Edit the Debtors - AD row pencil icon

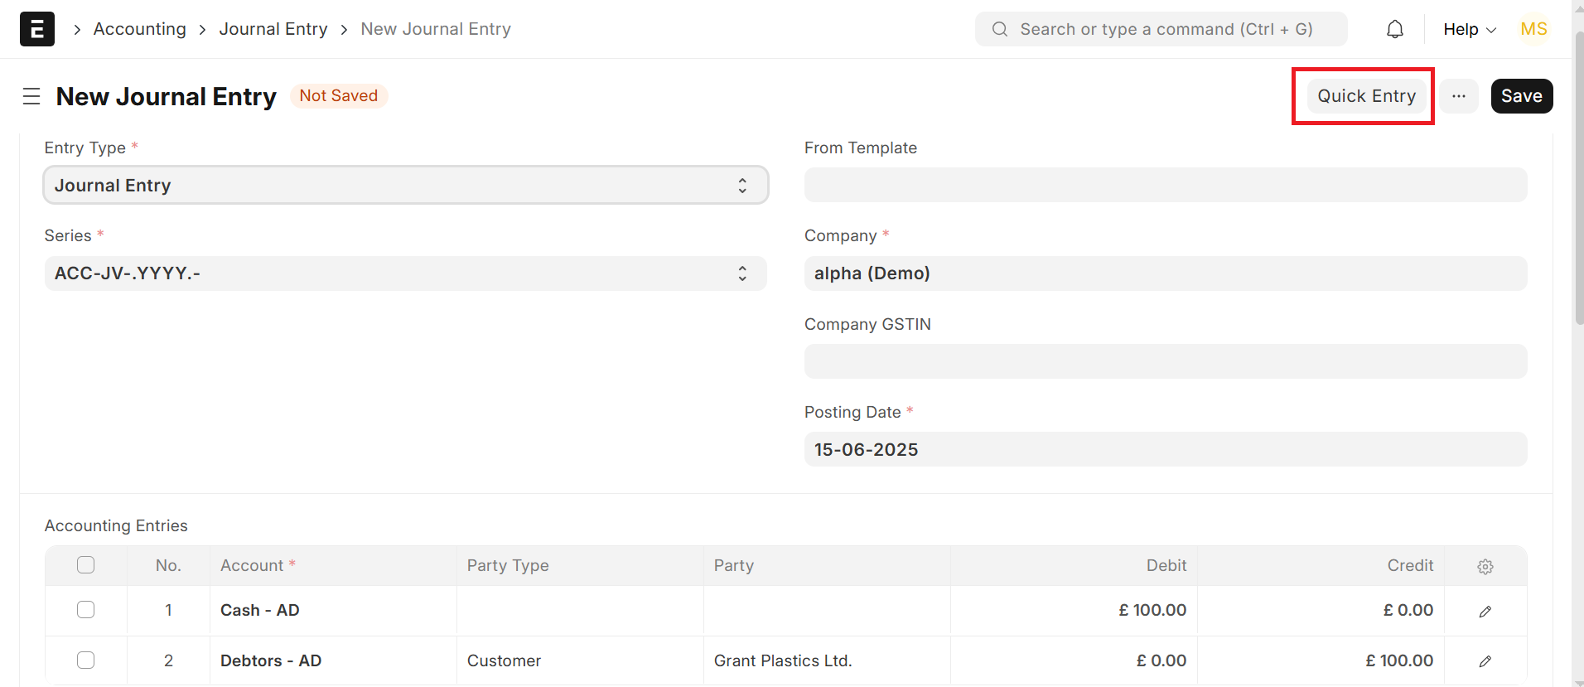tap(1485, 661)
